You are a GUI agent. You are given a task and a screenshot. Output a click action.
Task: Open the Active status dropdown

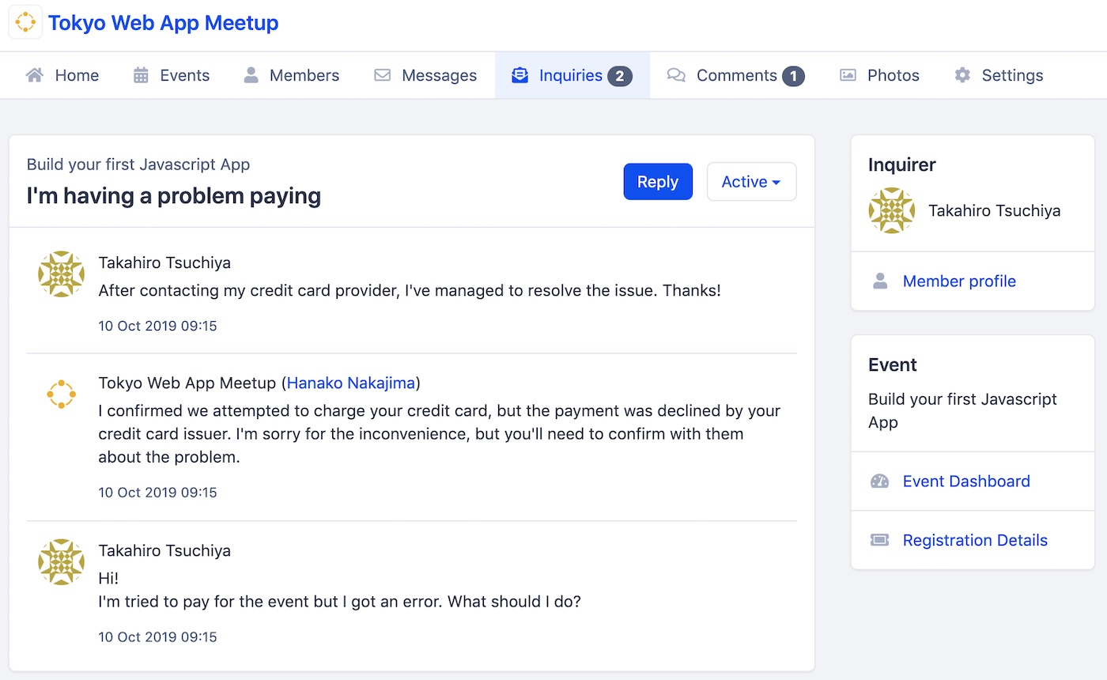(x=751, y=182)
